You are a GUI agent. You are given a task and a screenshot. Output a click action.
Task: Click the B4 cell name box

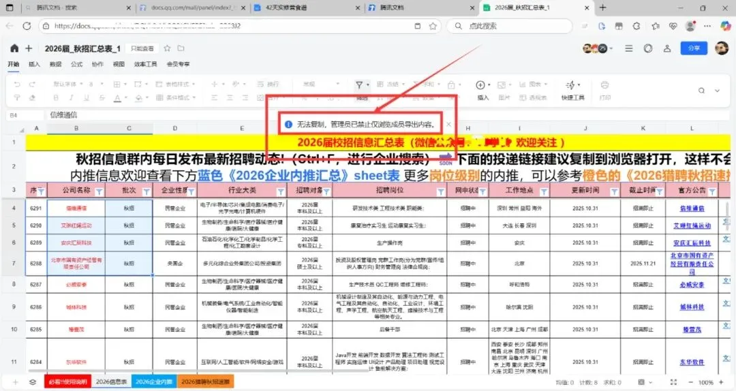point(25,115)
